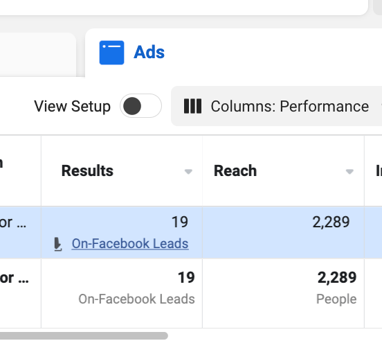
Task: Switch to the inactive tab left of Ads
Action: pyautogui.click(x=38, y=55)
